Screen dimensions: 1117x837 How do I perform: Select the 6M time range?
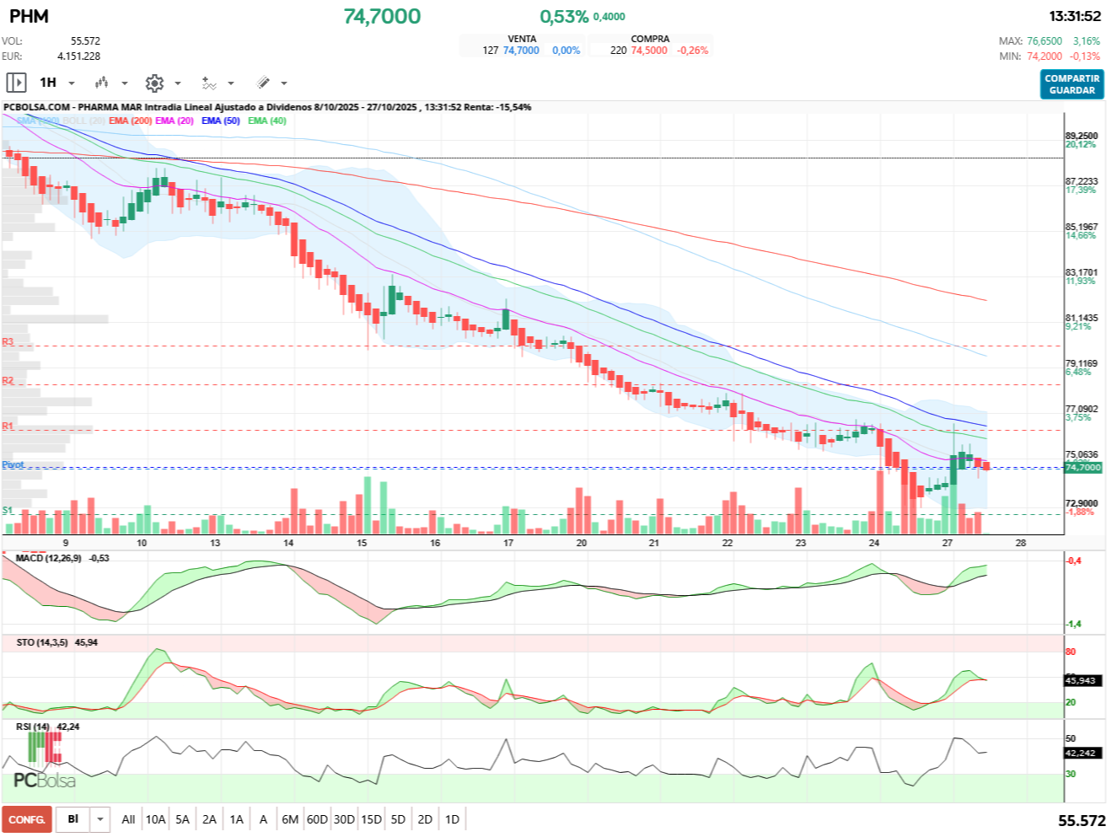coord(290,819)
